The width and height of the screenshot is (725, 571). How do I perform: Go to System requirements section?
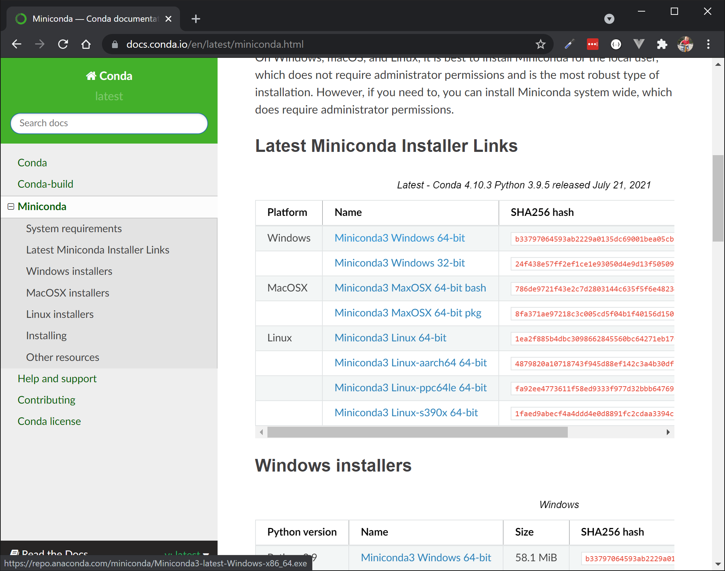point(74,229)
